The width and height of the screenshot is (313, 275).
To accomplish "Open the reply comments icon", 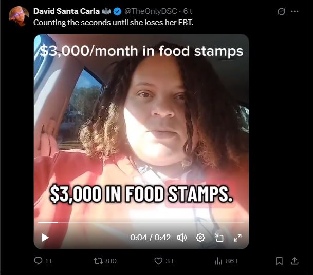I will [38, 261].
